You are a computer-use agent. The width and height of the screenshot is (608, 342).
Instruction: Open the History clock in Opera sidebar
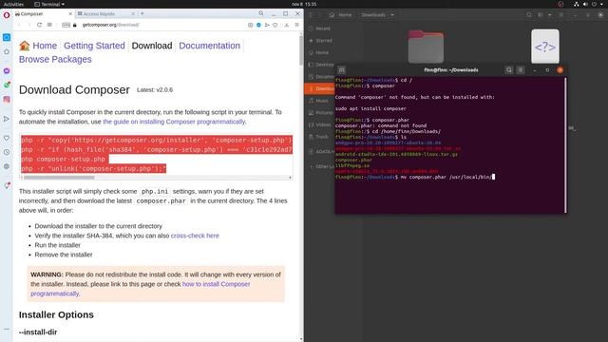click(7, 152)
